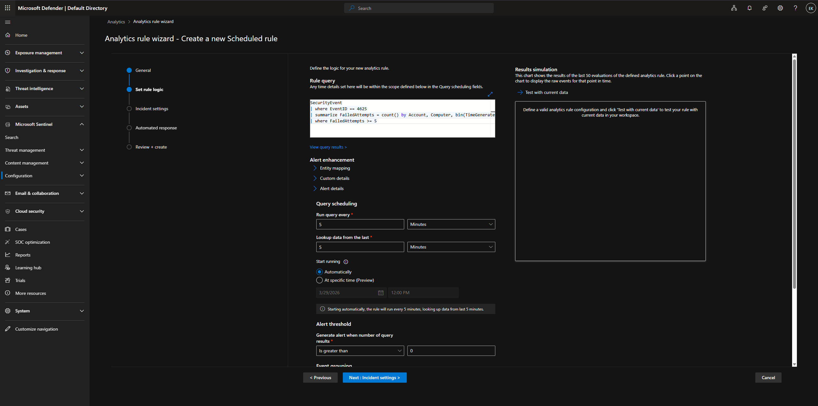Screen dimensions: 818x406
Task: Go to Incident settings wizard step
Action: click(x=152, y=109)
